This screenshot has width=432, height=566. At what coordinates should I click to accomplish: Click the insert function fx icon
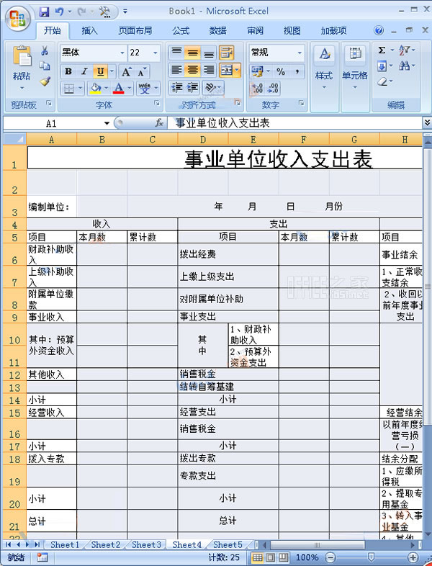point(158,123)
